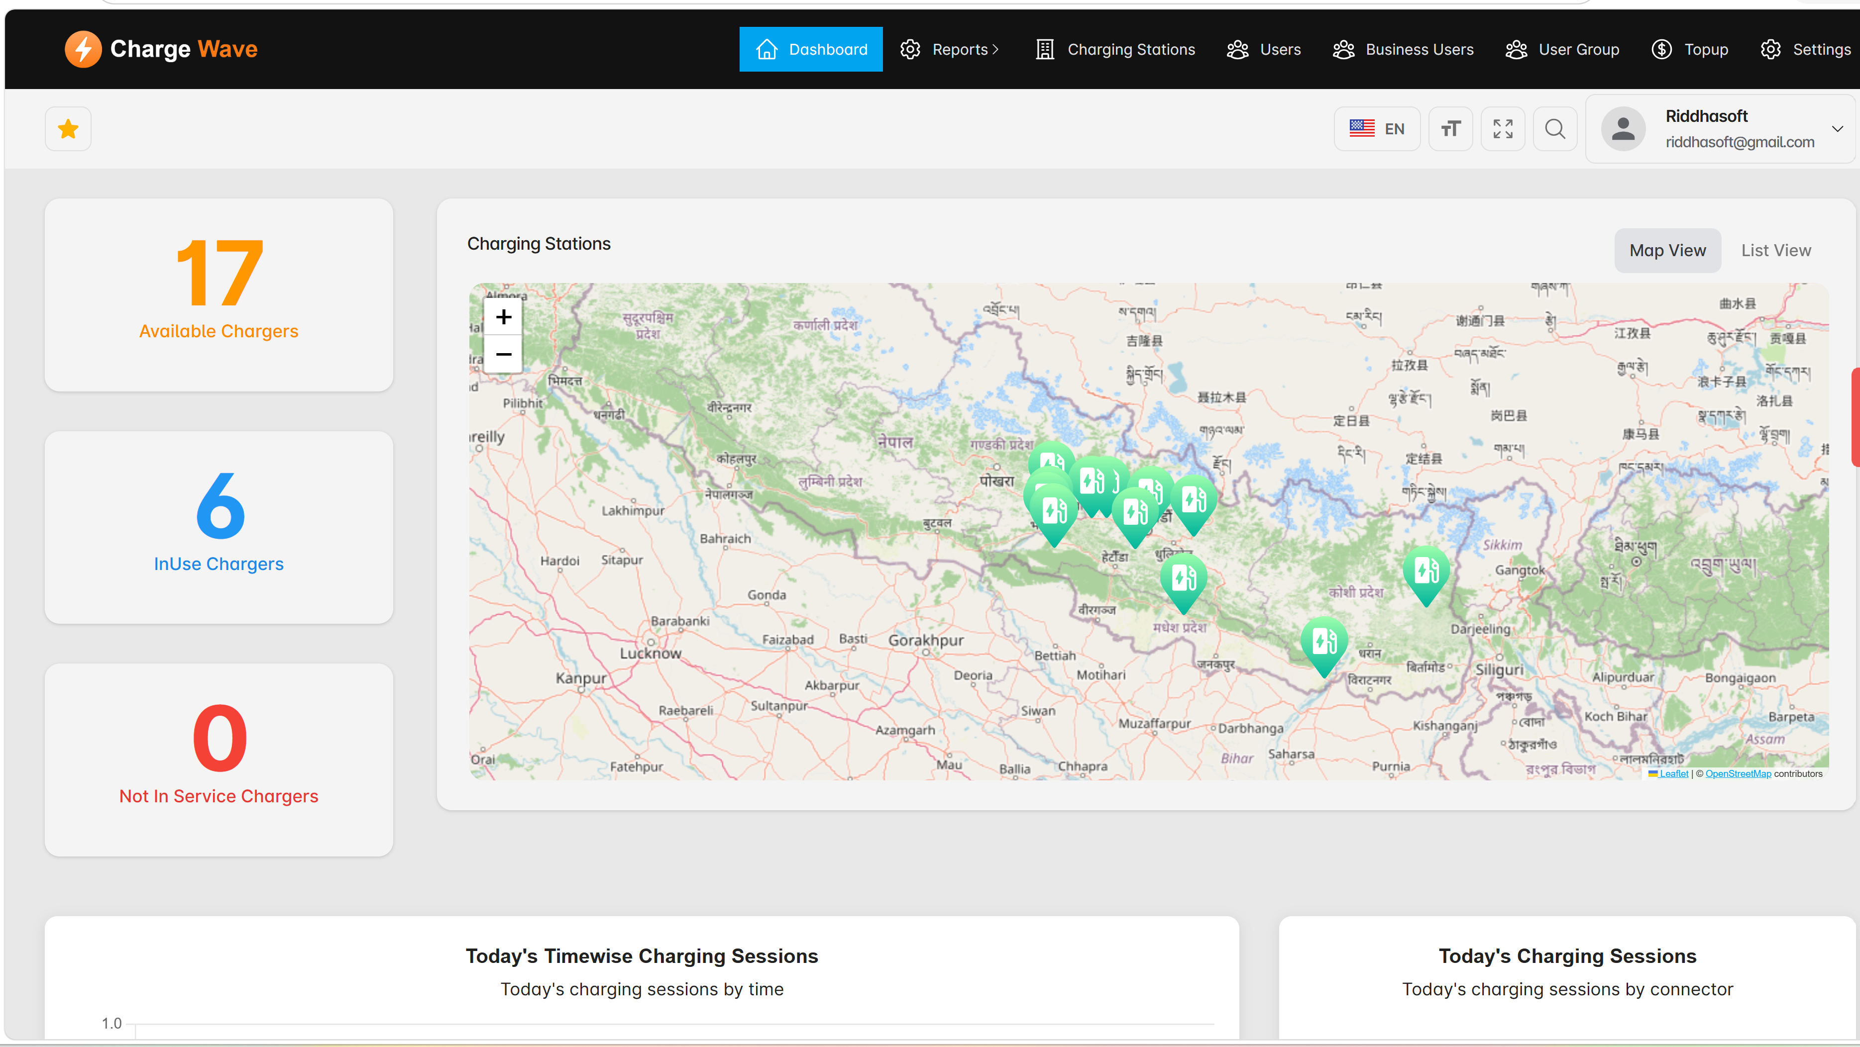The height and width of the screenshot is (1047, 1860).
Task: Zoom in on the map
Action: (x=503, y=317)
